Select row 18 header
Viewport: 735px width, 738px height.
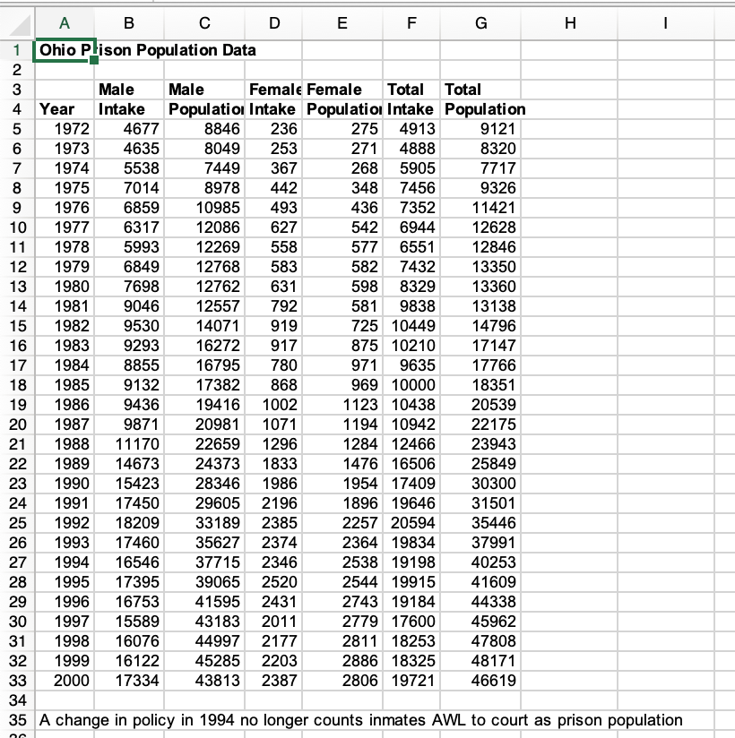[17, 385]
